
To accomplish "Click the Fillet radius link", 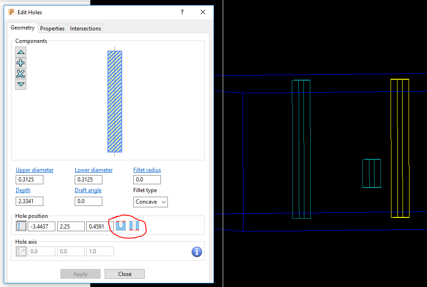I will [147, 170].
